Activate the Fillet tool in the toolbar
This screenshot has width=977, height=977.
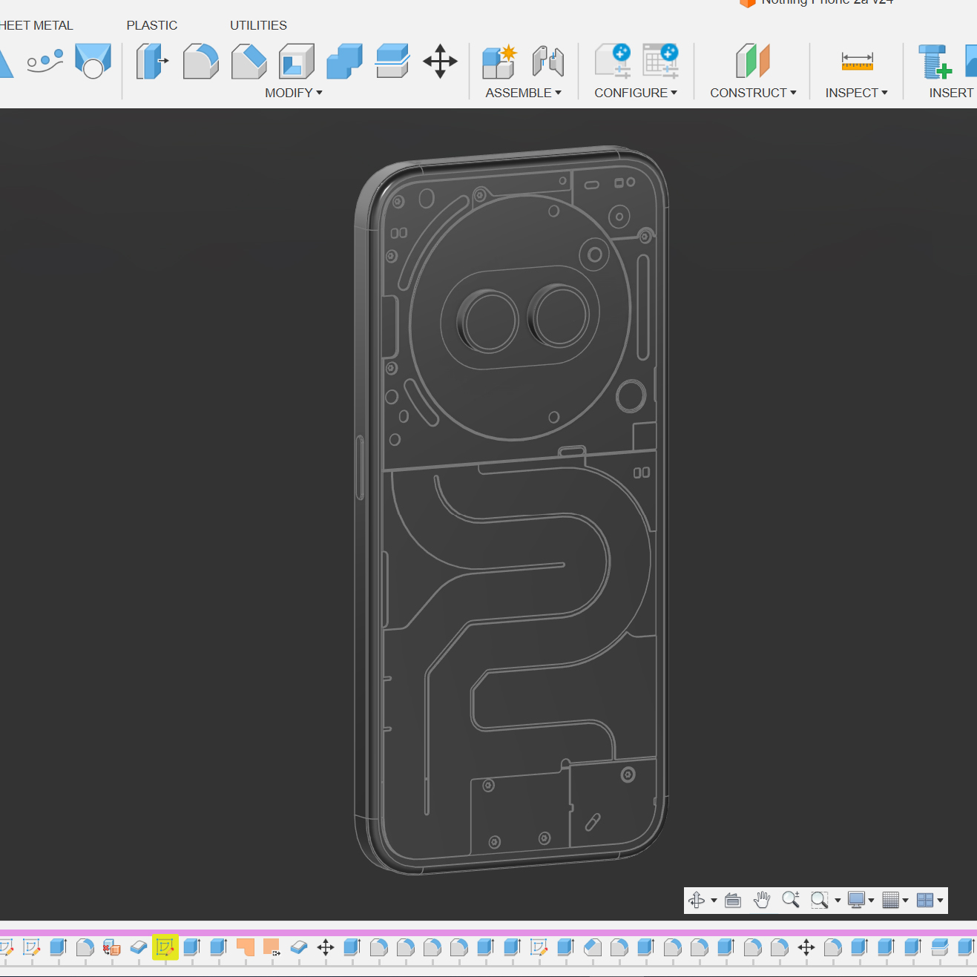(x=200, y=61)
